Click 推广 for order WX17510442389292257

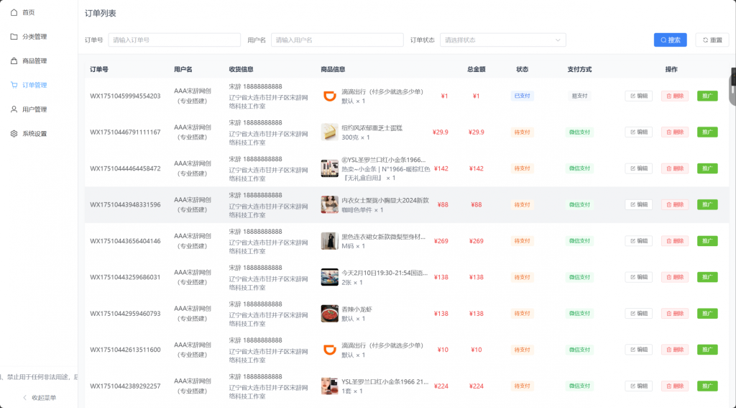tap(707, 386)
